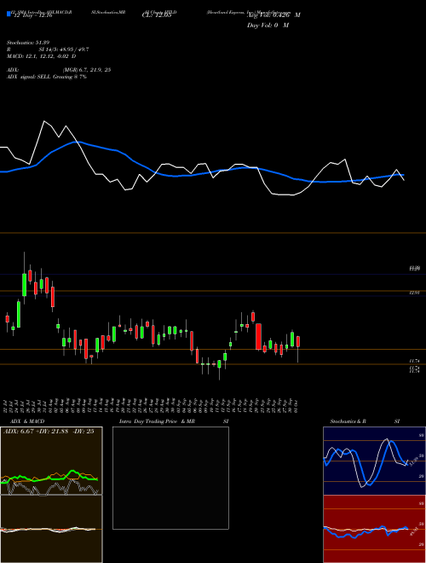Click the 'SI 14/5: 48.95 / 49.7' value
426x563 pixels.
point(64,49)
